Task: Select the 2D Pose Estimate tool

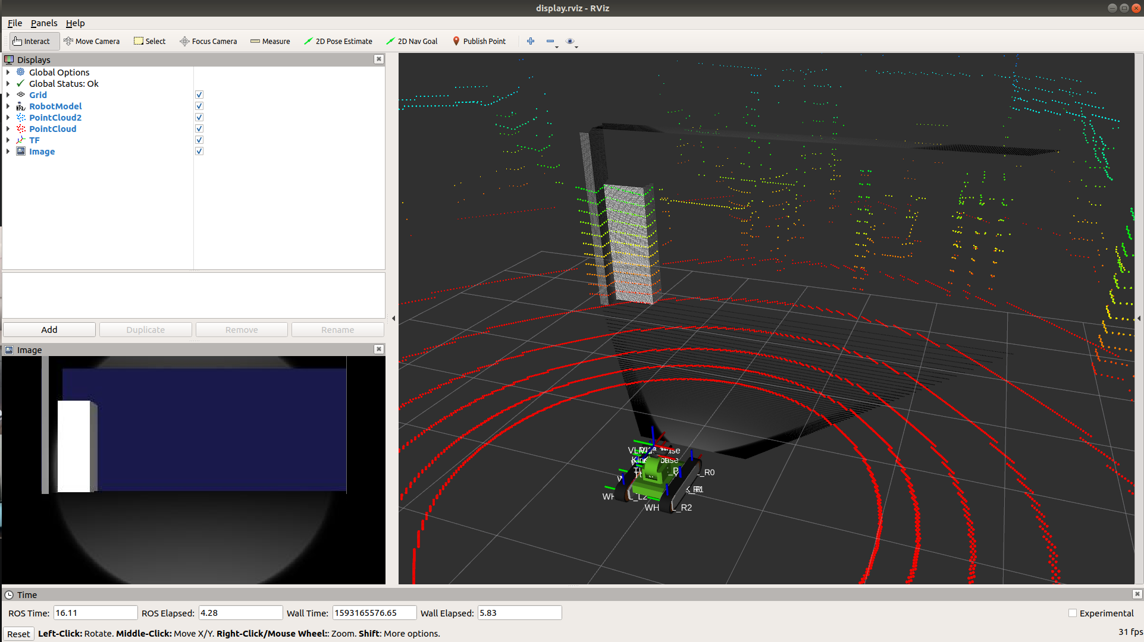Action: pyautogui.click(x=338, y=41)
